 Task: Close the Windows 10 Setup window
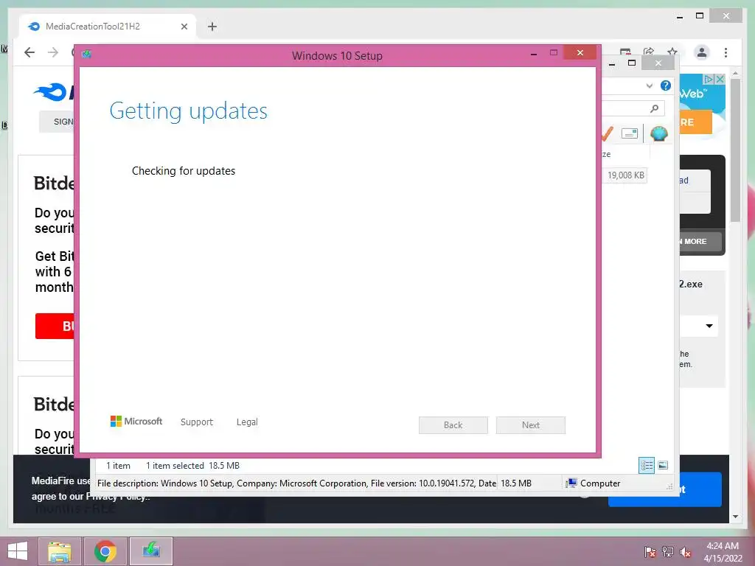580,52
